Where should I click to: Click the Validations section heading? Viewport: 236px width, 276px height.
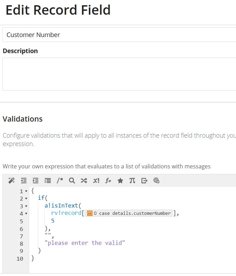click(22, 119)
